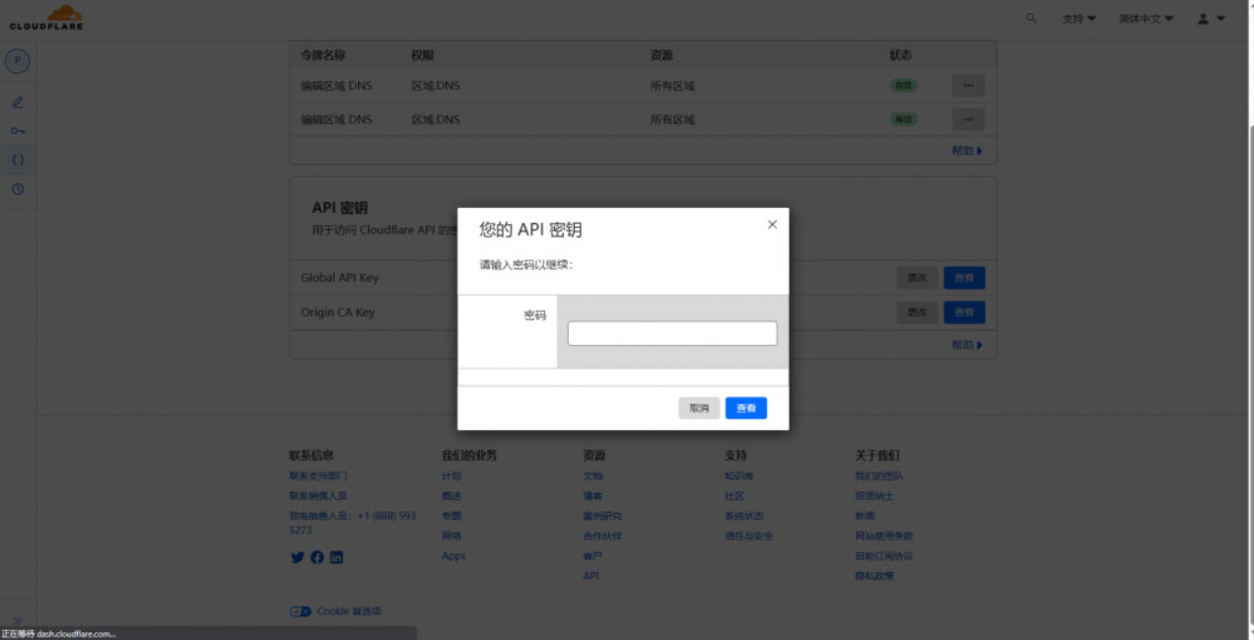Select the key authentication icon in sidebar
Screen dimensions: 1254x640
[x=18, y=130]
